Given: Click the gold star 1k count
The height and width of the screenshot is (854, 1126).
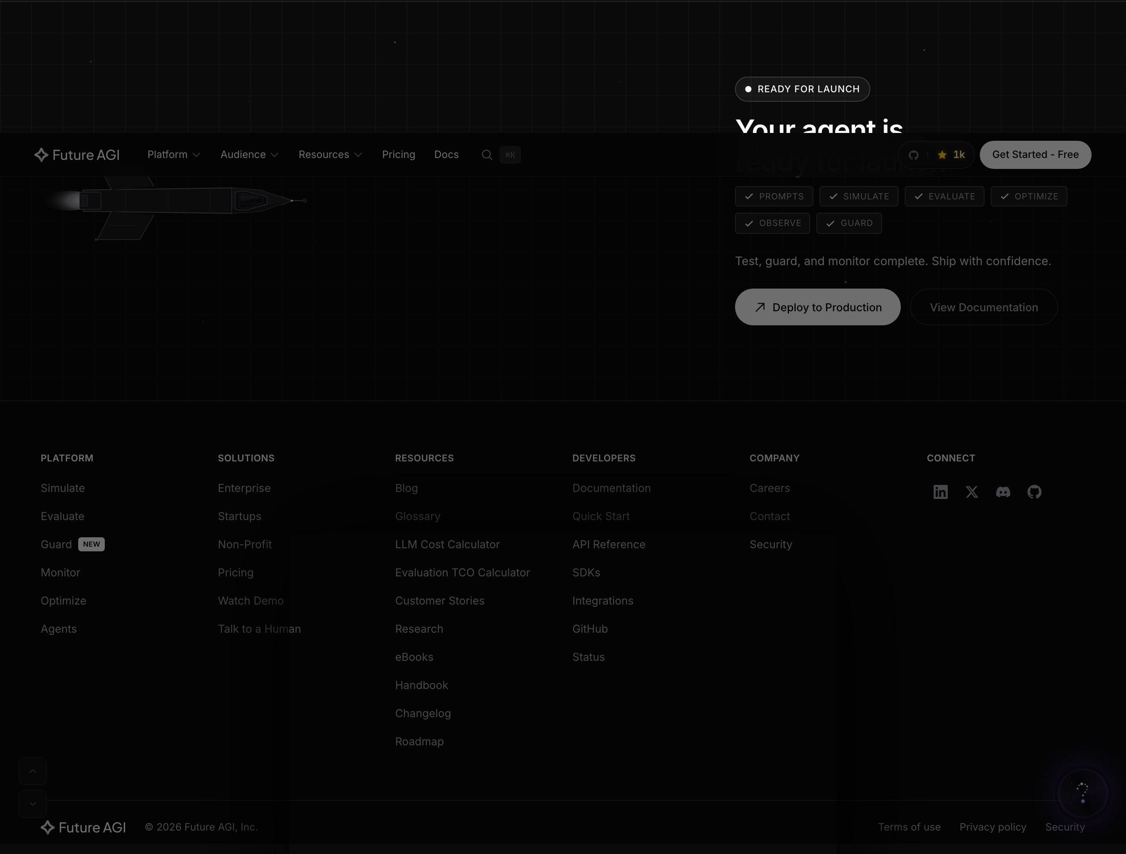Looking at the screenshot, I should pyautogui.click(x=951, y=155).
